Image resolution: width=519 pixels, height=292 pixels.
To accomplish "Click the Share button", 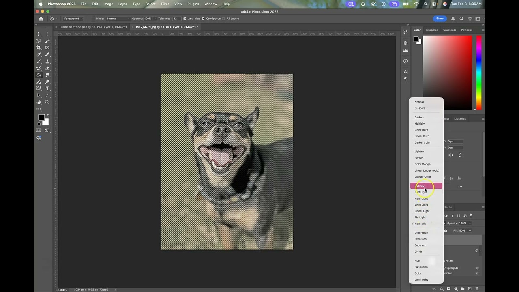I will [439, 19].
